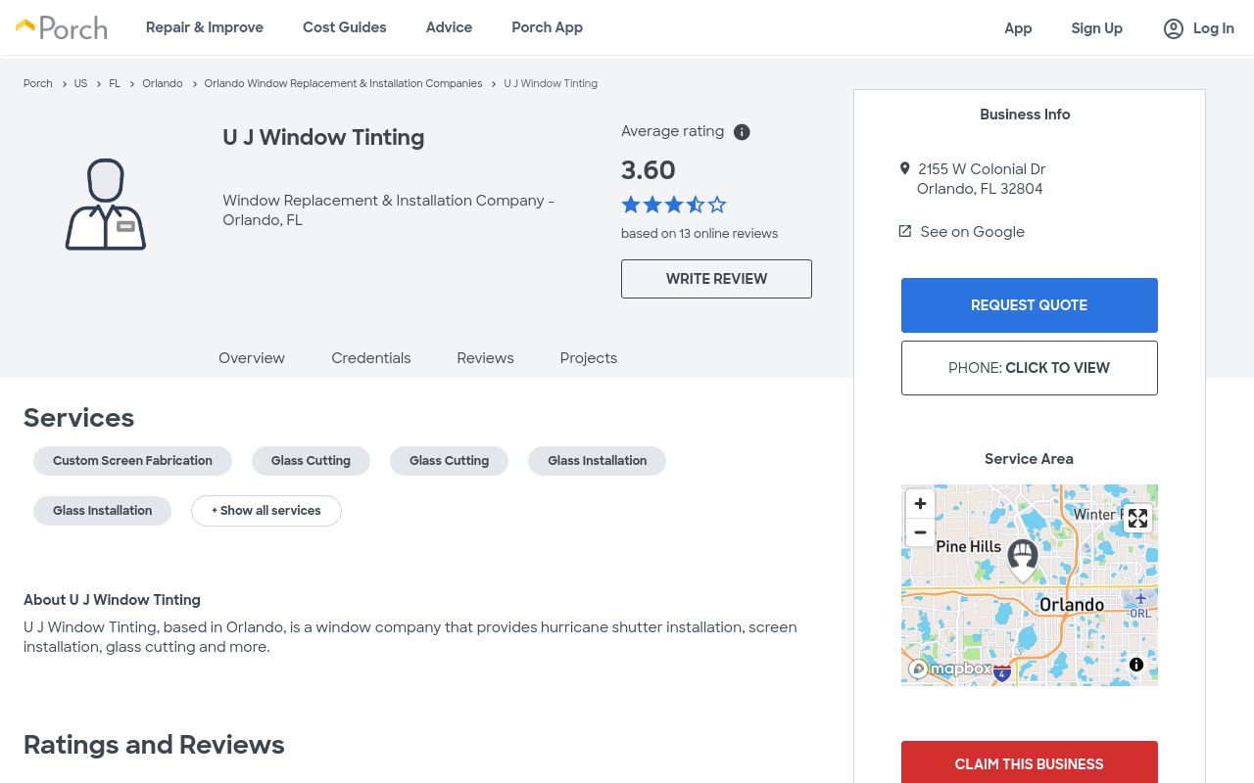Viewport: 1254px width, 783px height.
Task: Click the U J Window Tinting breadcrumb
Action: point(551,83)
